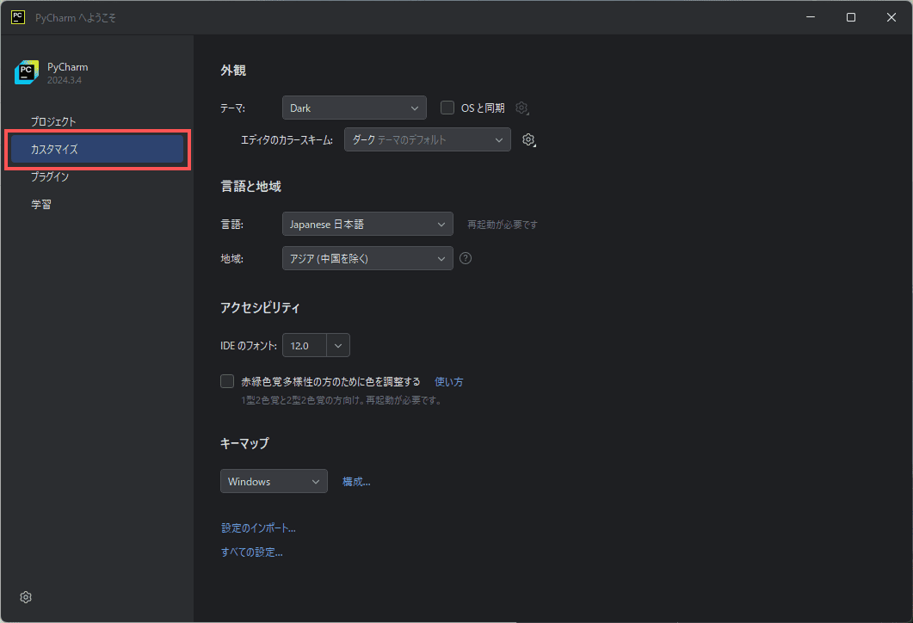The width and height of the screenshot is (913, 623).
Task: Open the 地域 アジア (中国を除く) dropdown
Action: (367, 258)
